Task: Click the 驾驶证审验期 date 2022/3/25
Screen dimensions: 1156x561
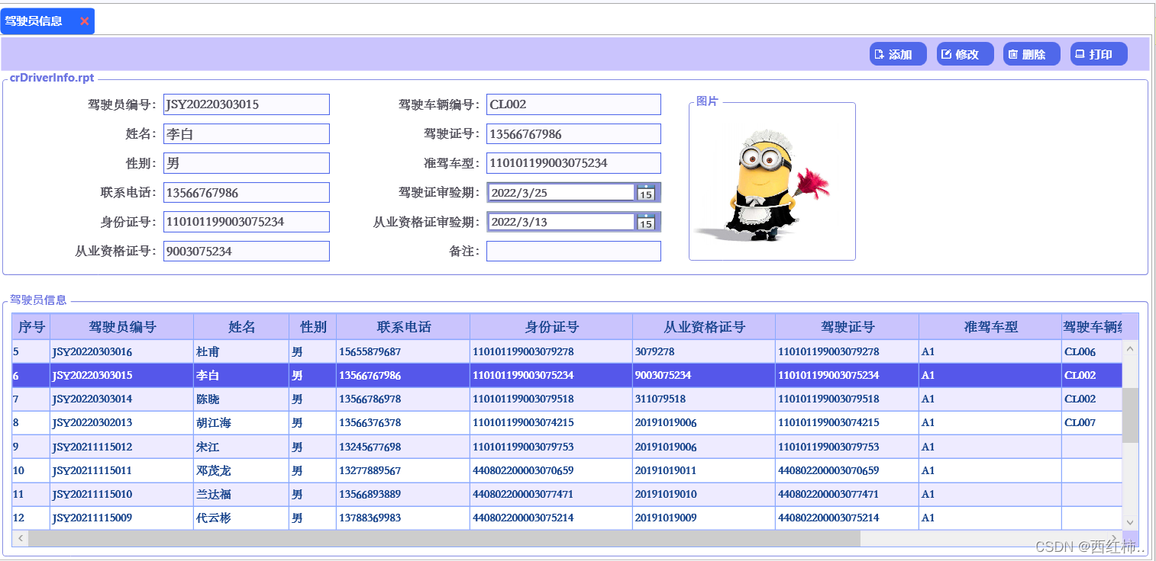Action: [x=562, y=193]
